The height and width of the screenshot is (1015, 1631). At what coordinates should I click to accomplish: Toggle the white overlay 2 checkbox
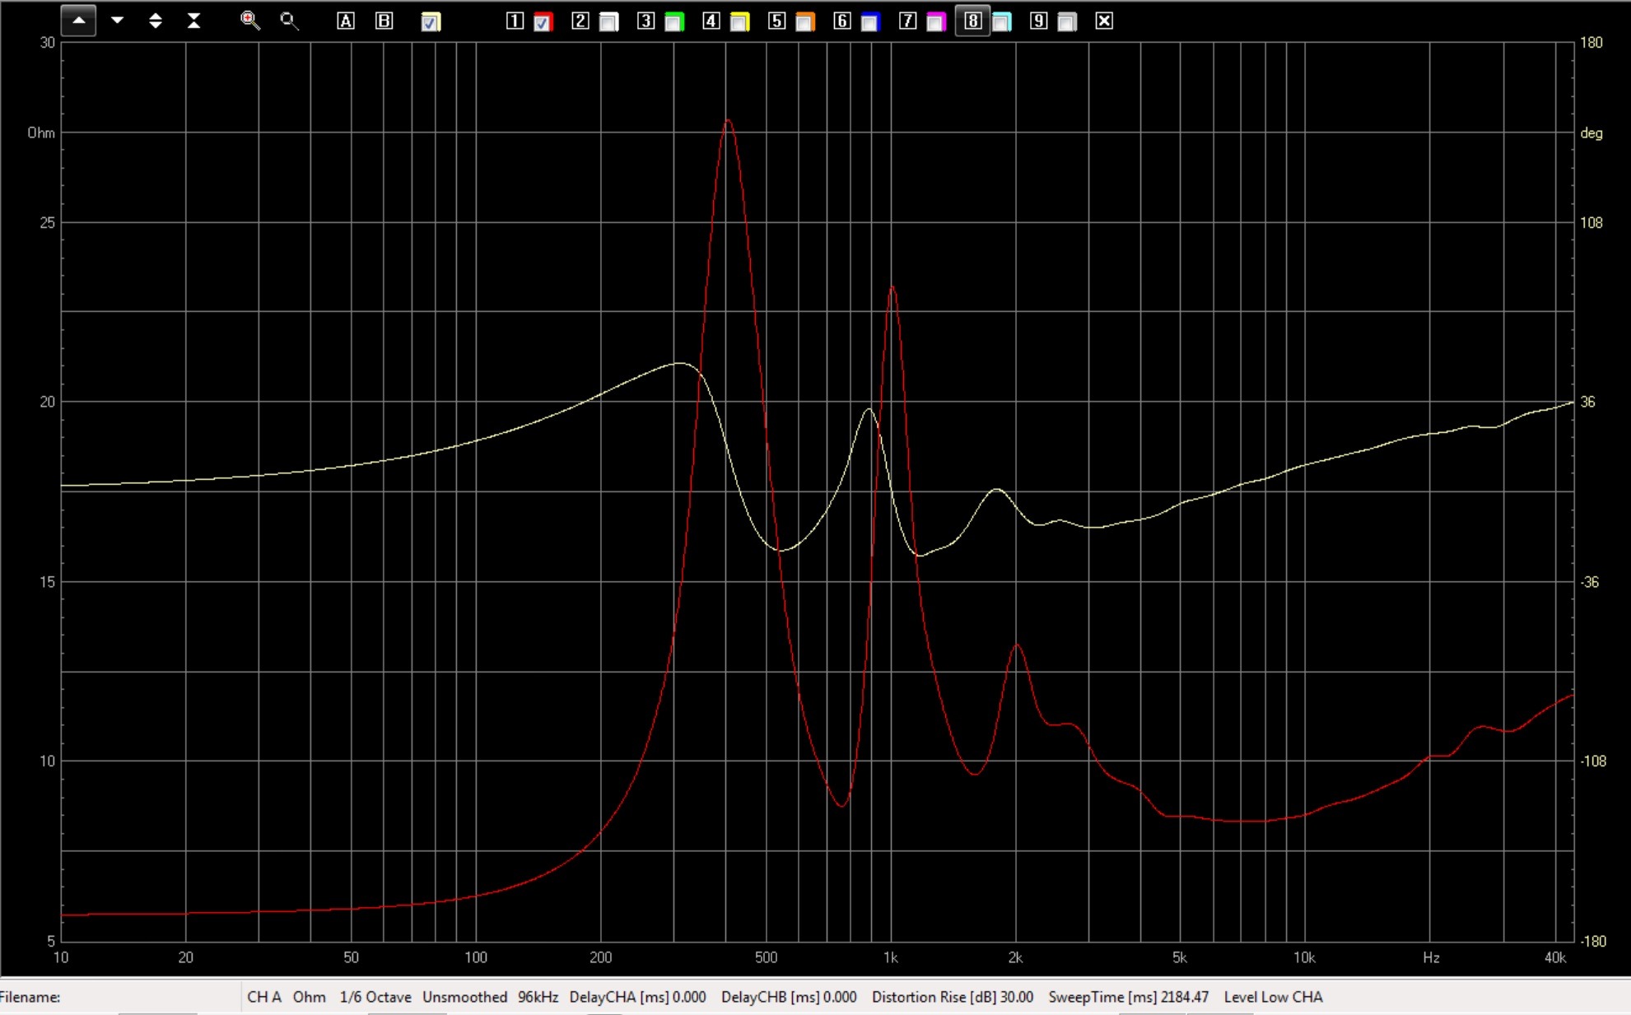(608, 22)
